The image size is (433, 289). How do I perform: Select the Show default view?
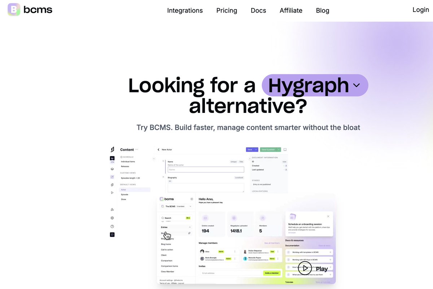(x=123, y=199)
